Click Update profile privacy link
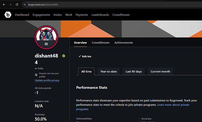The width and height of the screenshot is (202, 122). coord(47,80)
